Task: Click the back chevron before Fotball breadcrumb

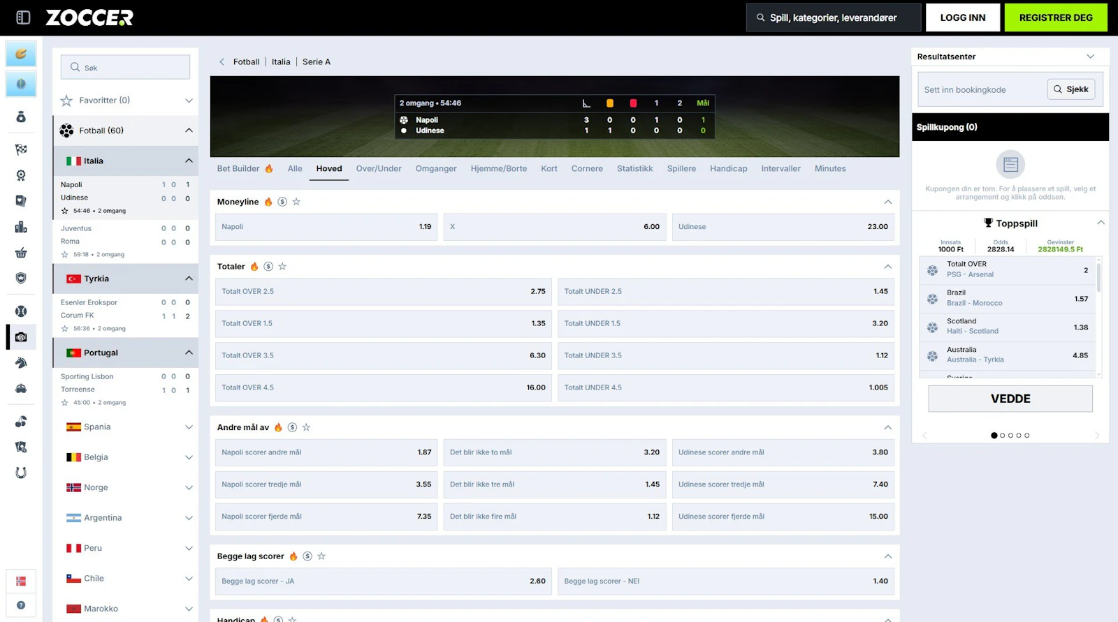Action: 222,62
